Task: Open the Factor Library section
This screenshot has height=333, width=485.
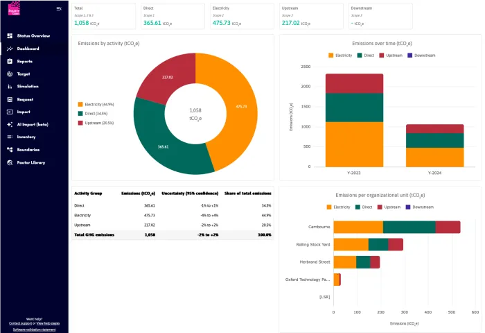Action: (31, 162)
